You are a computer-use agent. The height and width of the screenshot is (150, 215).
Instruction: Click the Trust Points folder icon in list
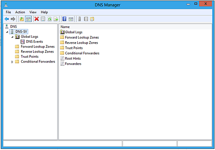[x=62, y=48]
